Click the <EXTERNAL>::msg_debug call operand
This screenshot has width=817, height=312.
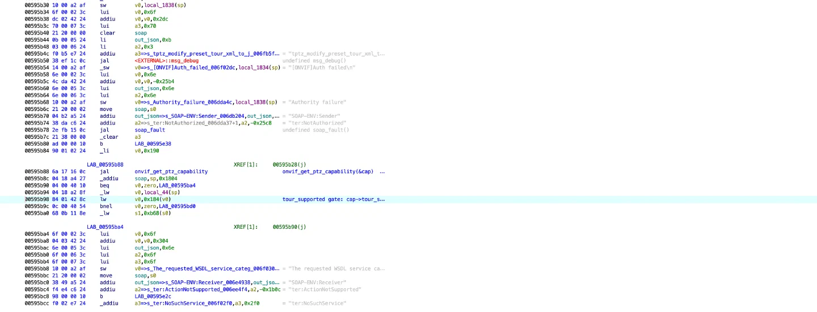click(x=166, y=61)
